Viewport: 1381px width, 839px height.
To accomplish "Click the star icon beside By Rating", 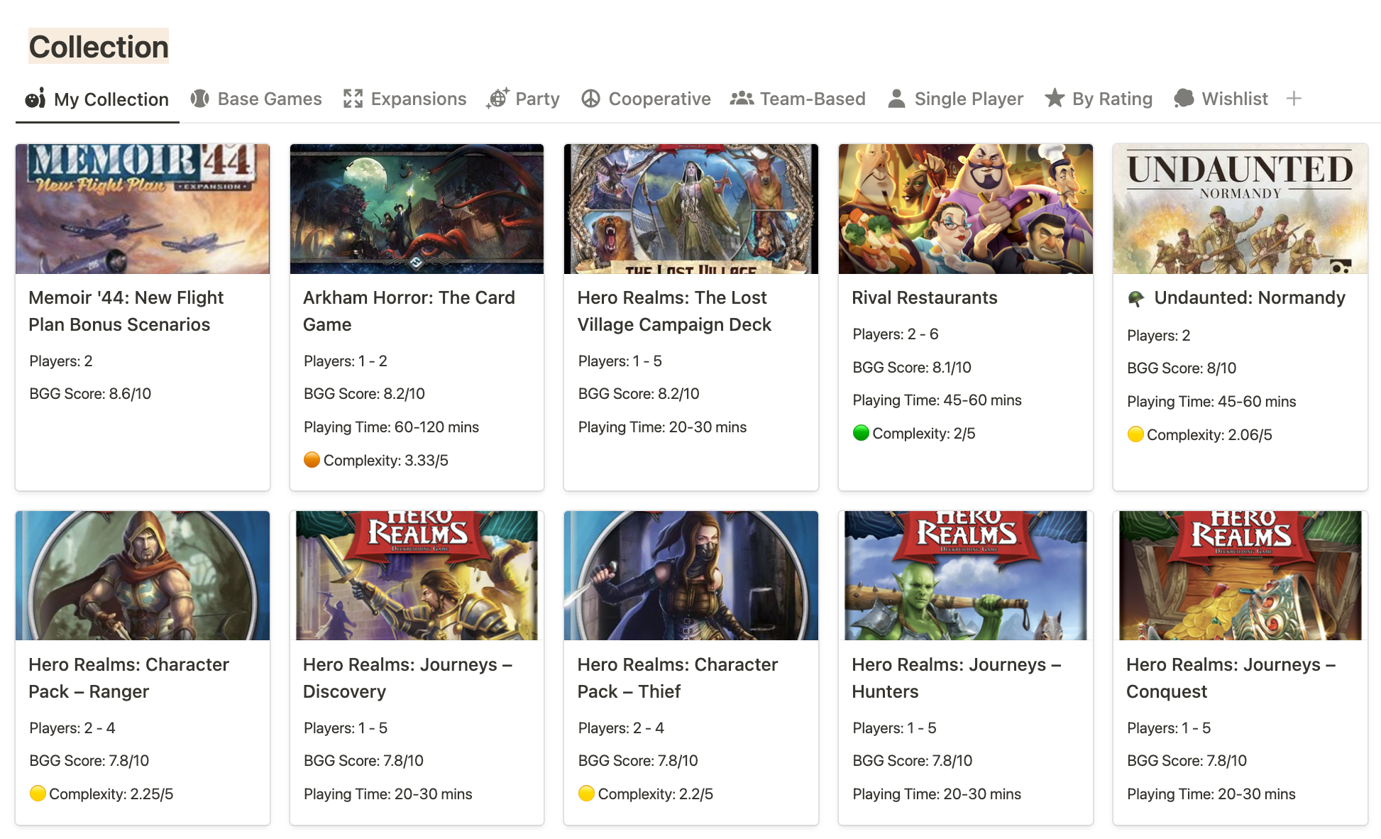I will (1055, 98).
